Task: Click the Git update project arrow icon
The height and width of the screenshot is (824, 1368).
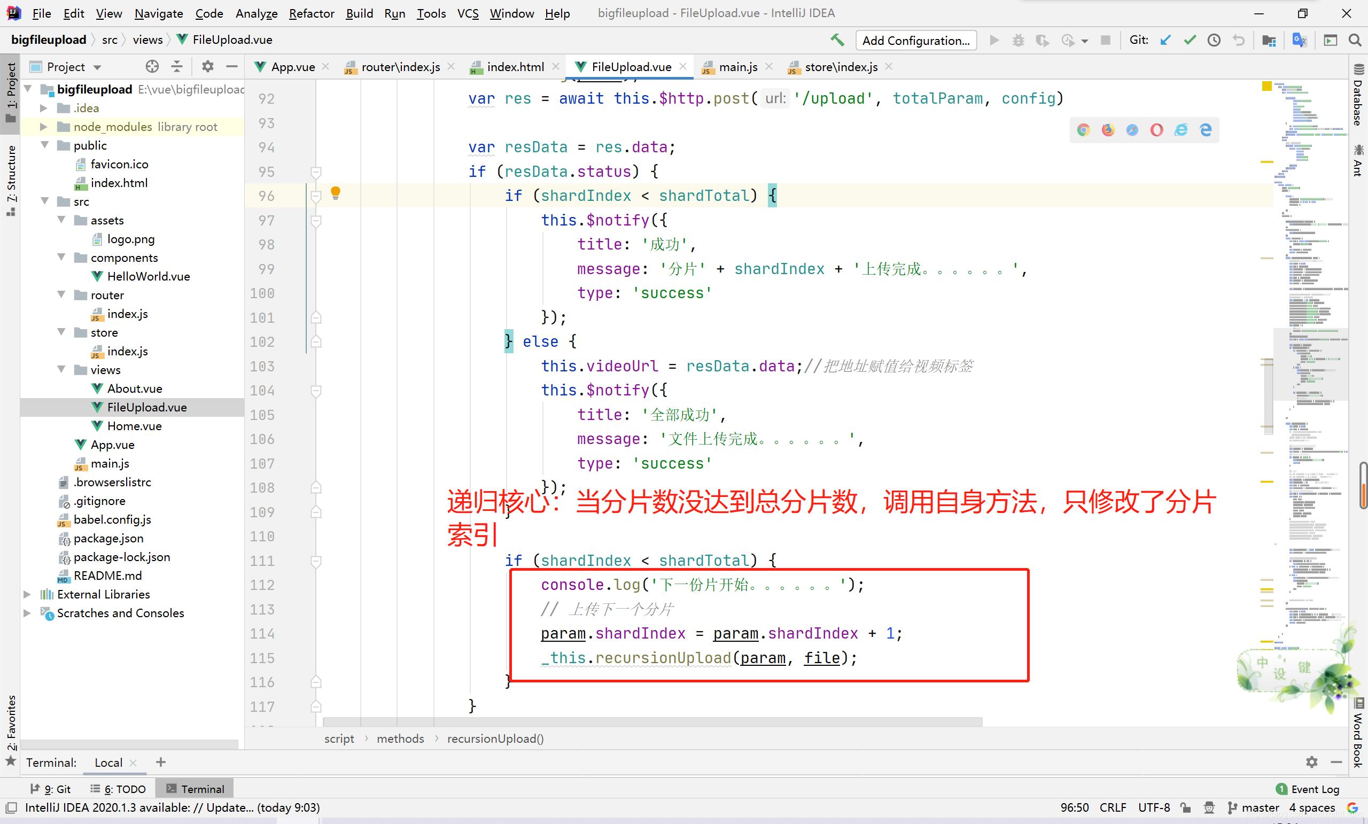Action: coord(1165,40)
